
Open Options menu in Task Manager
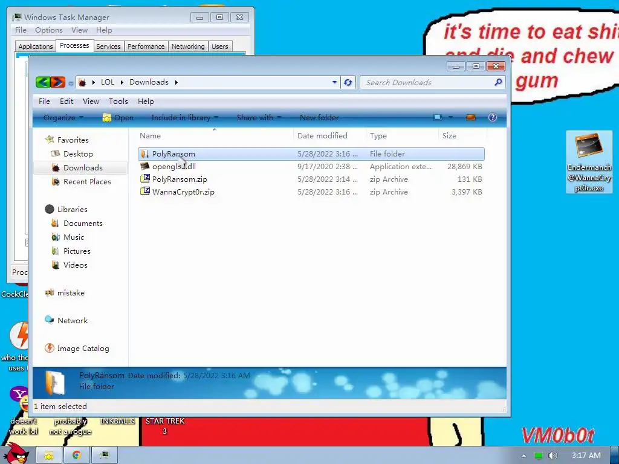48,30
